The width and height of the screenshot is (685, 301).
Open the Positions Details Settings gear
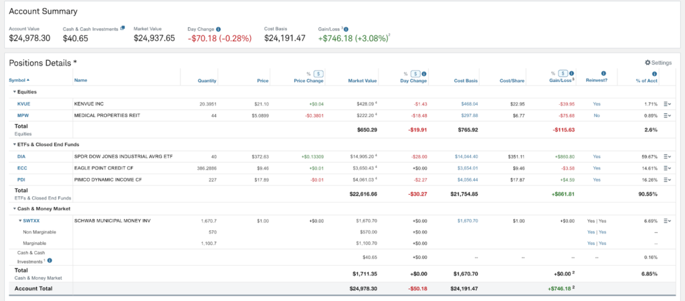pos(658,63)
